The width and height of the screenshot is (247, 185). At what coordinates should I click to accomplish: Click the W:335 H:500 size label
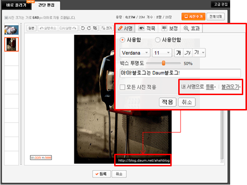[x=41, y=158]
